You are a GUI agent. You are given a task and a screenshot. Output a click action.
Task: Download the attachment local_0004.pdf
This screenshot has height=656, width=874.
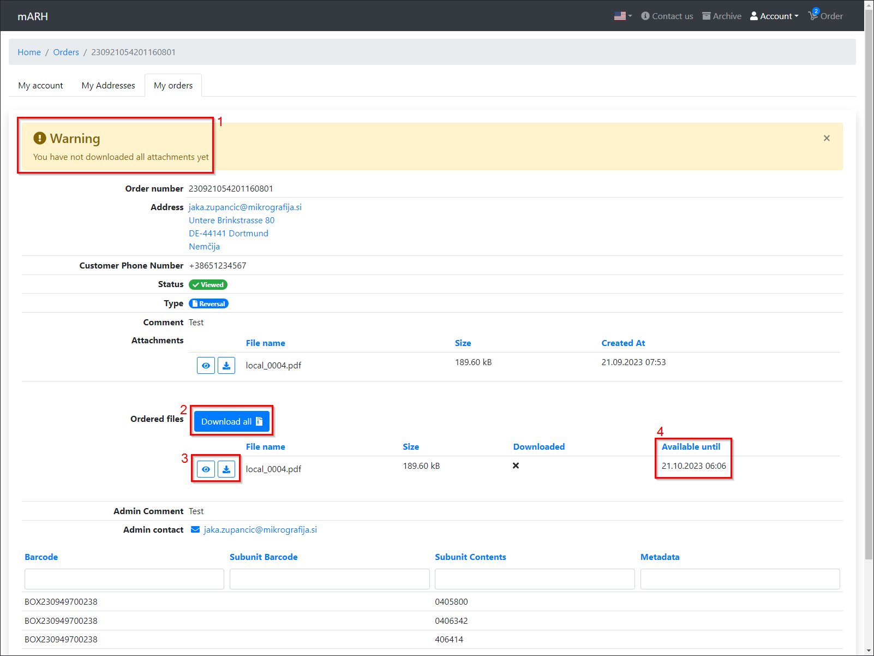[x=226, y=366]
